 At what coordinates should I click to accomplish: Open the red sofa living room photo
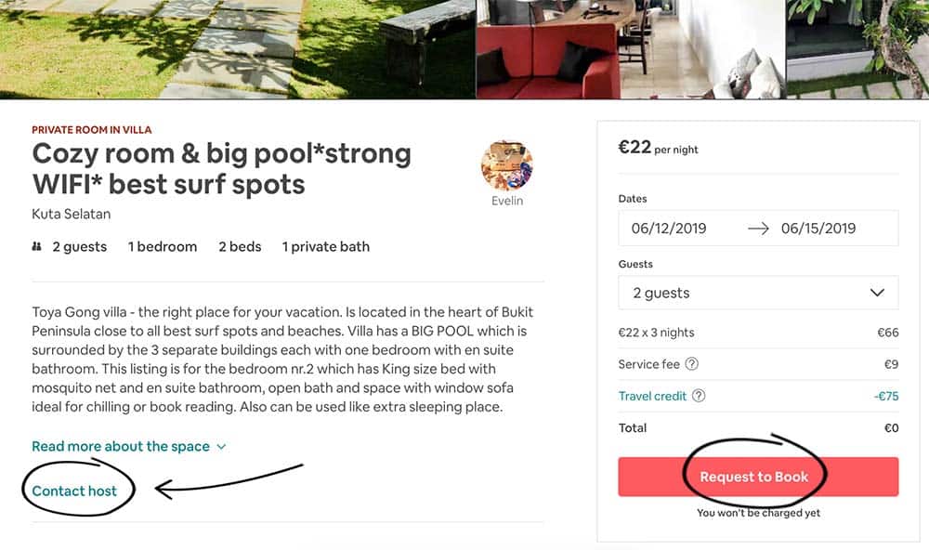(631, 49)
